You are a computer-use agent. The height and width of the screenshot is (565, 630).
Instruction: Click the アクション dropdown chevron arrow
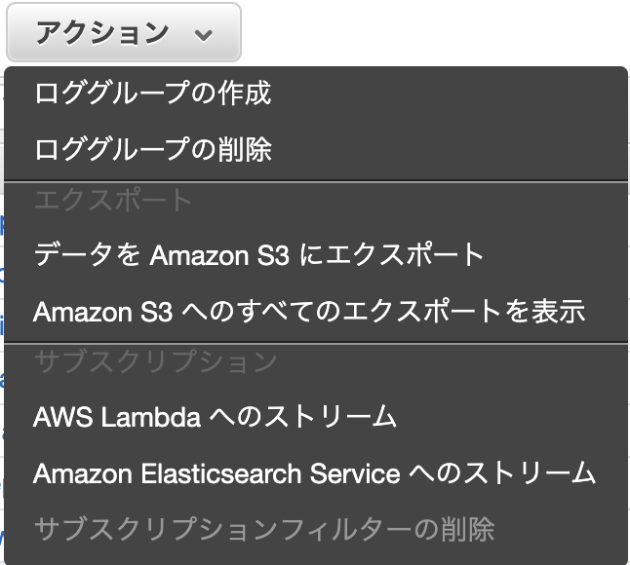point(203,34)
